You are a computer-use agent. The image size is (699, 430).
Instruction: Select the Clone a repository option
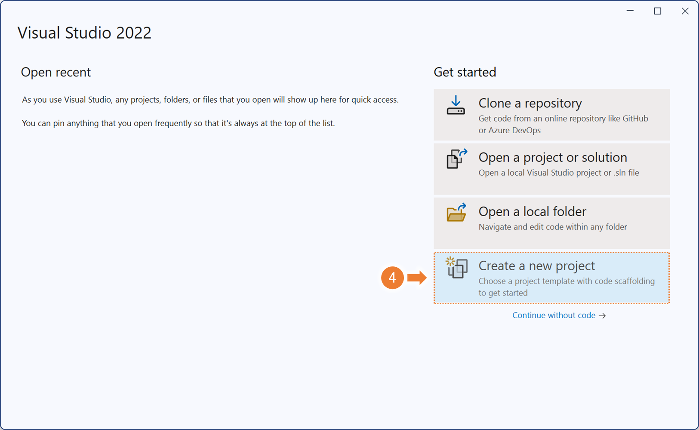pos(551,115)
